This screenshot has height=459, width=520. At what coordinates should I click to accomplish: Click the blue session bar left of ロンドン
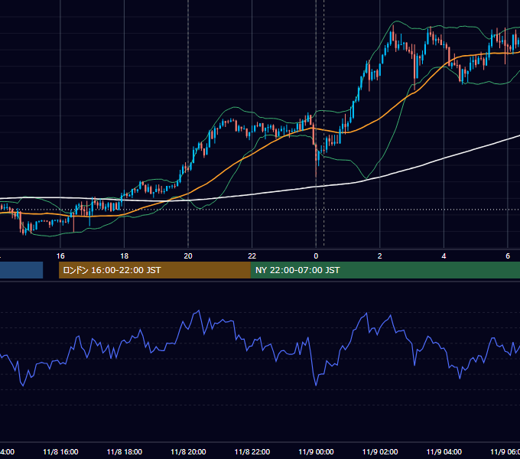pyautogui.click(x=21, y=270)
